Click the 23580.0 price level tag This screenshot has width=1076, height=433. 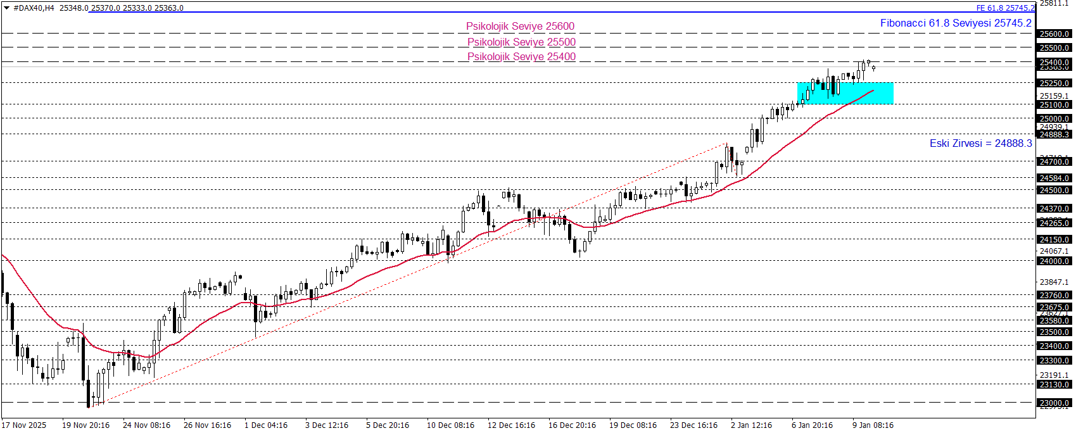1054,321
